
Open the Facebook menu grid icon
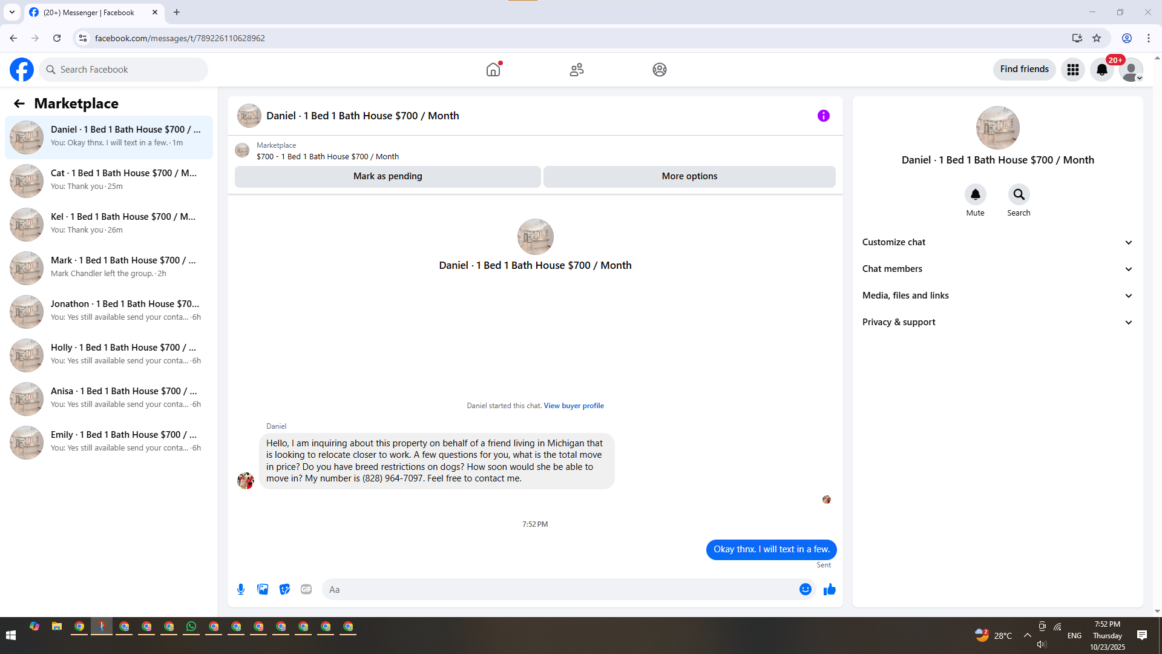[1072, 70]
